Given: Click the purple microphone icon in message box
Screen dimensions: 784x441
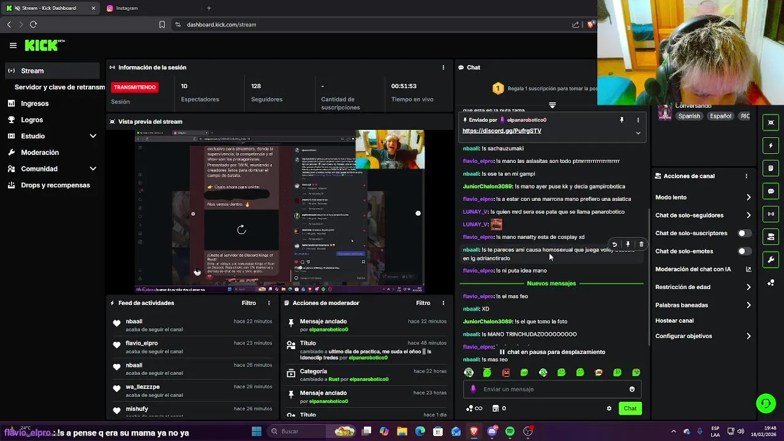Looking at the screenshot, I should (x=473, y=389).
